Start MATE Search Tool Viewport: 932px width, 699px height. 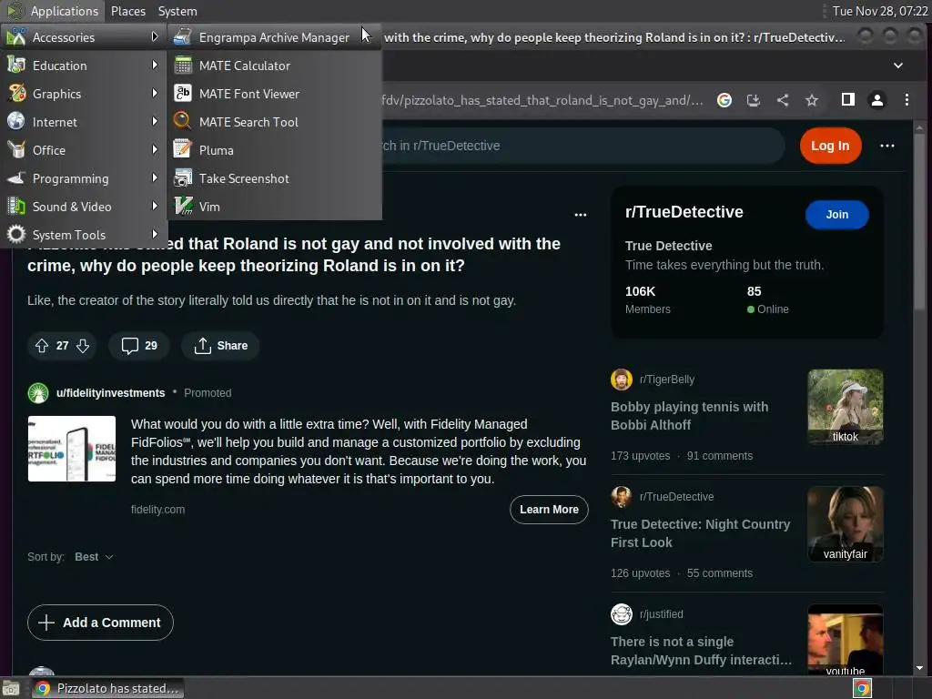pyautogui.click(x=274, y=122)
